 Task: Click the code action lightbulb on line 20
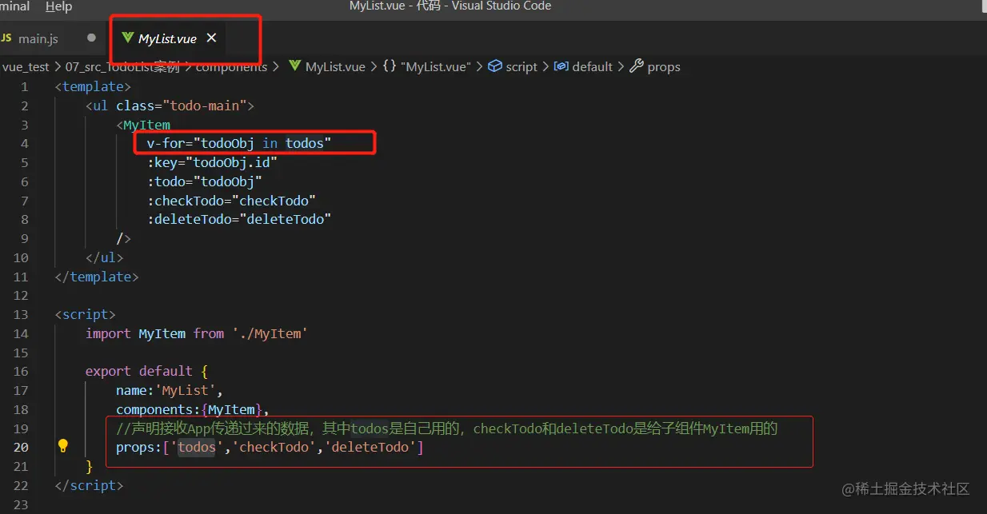(x=63, y=446)
